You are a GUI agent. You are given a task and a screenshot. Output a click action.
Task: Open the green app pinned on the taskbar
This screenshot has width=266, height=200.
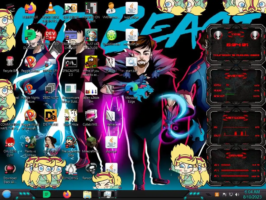[47, 194]
